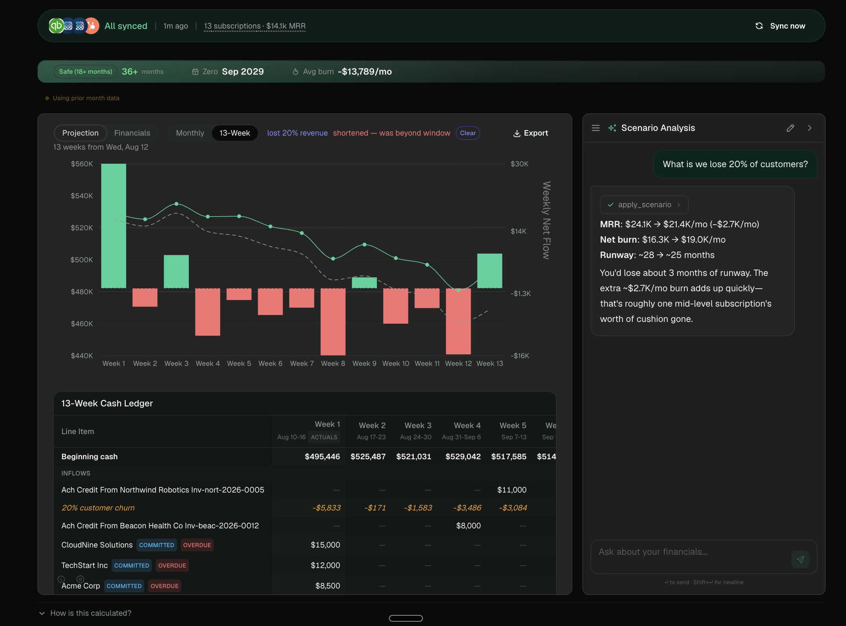This screenshot has height=626, width=846.
Task: Switch to the Projection view
Action: click(x=80, y=133)
